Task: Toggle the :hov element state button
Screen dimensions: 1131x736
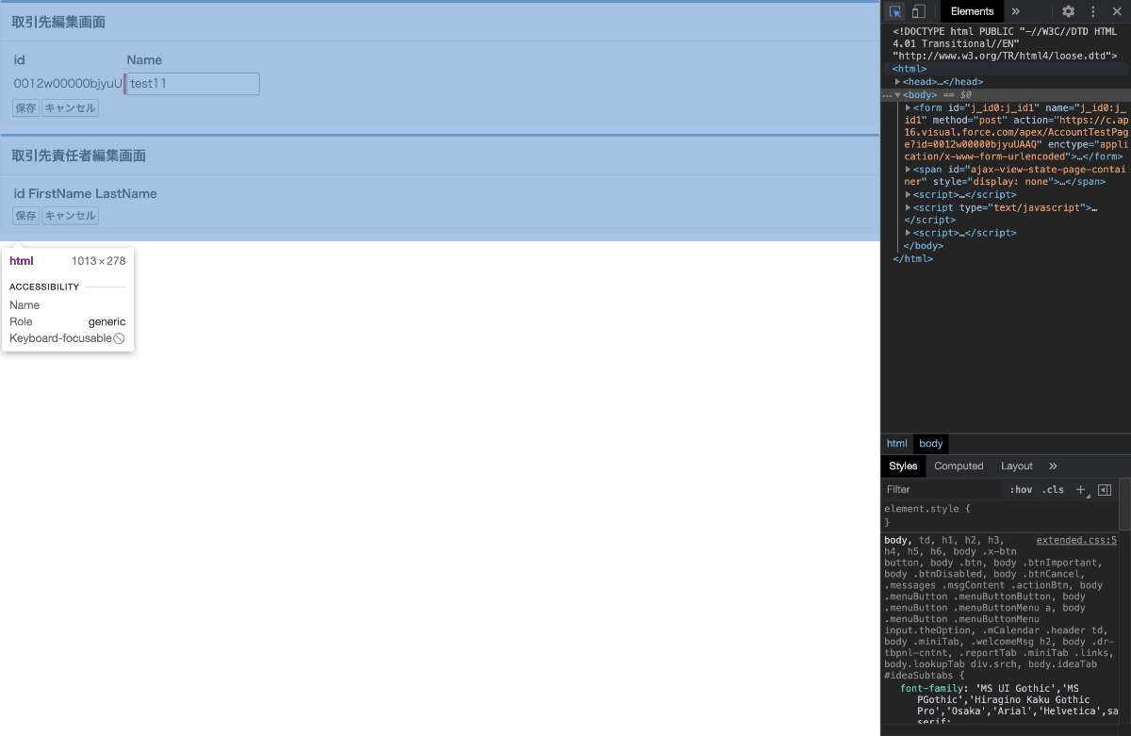Action: [1021, 489]
